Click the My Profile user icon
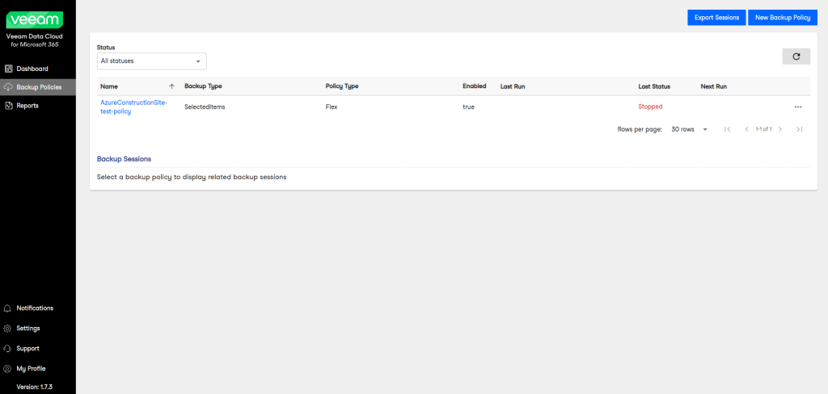This screenshot has height=394, width=828. point(7,369)
